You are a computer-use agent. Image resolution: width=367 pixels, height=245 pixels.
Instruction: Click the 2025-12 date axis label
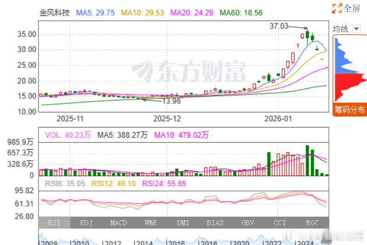[167, 119]
